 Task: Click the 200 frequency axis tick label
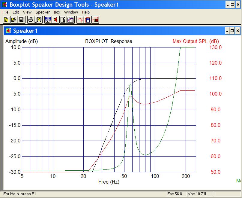[186, 176]
